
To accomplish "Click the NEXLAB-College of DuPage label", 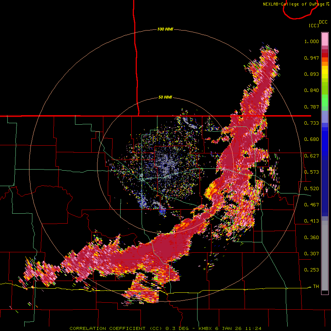I will 296,4.
